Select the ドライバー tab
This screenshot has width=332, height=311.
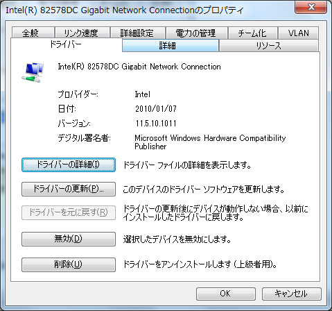pyautogui.click(x=66, y=44)
